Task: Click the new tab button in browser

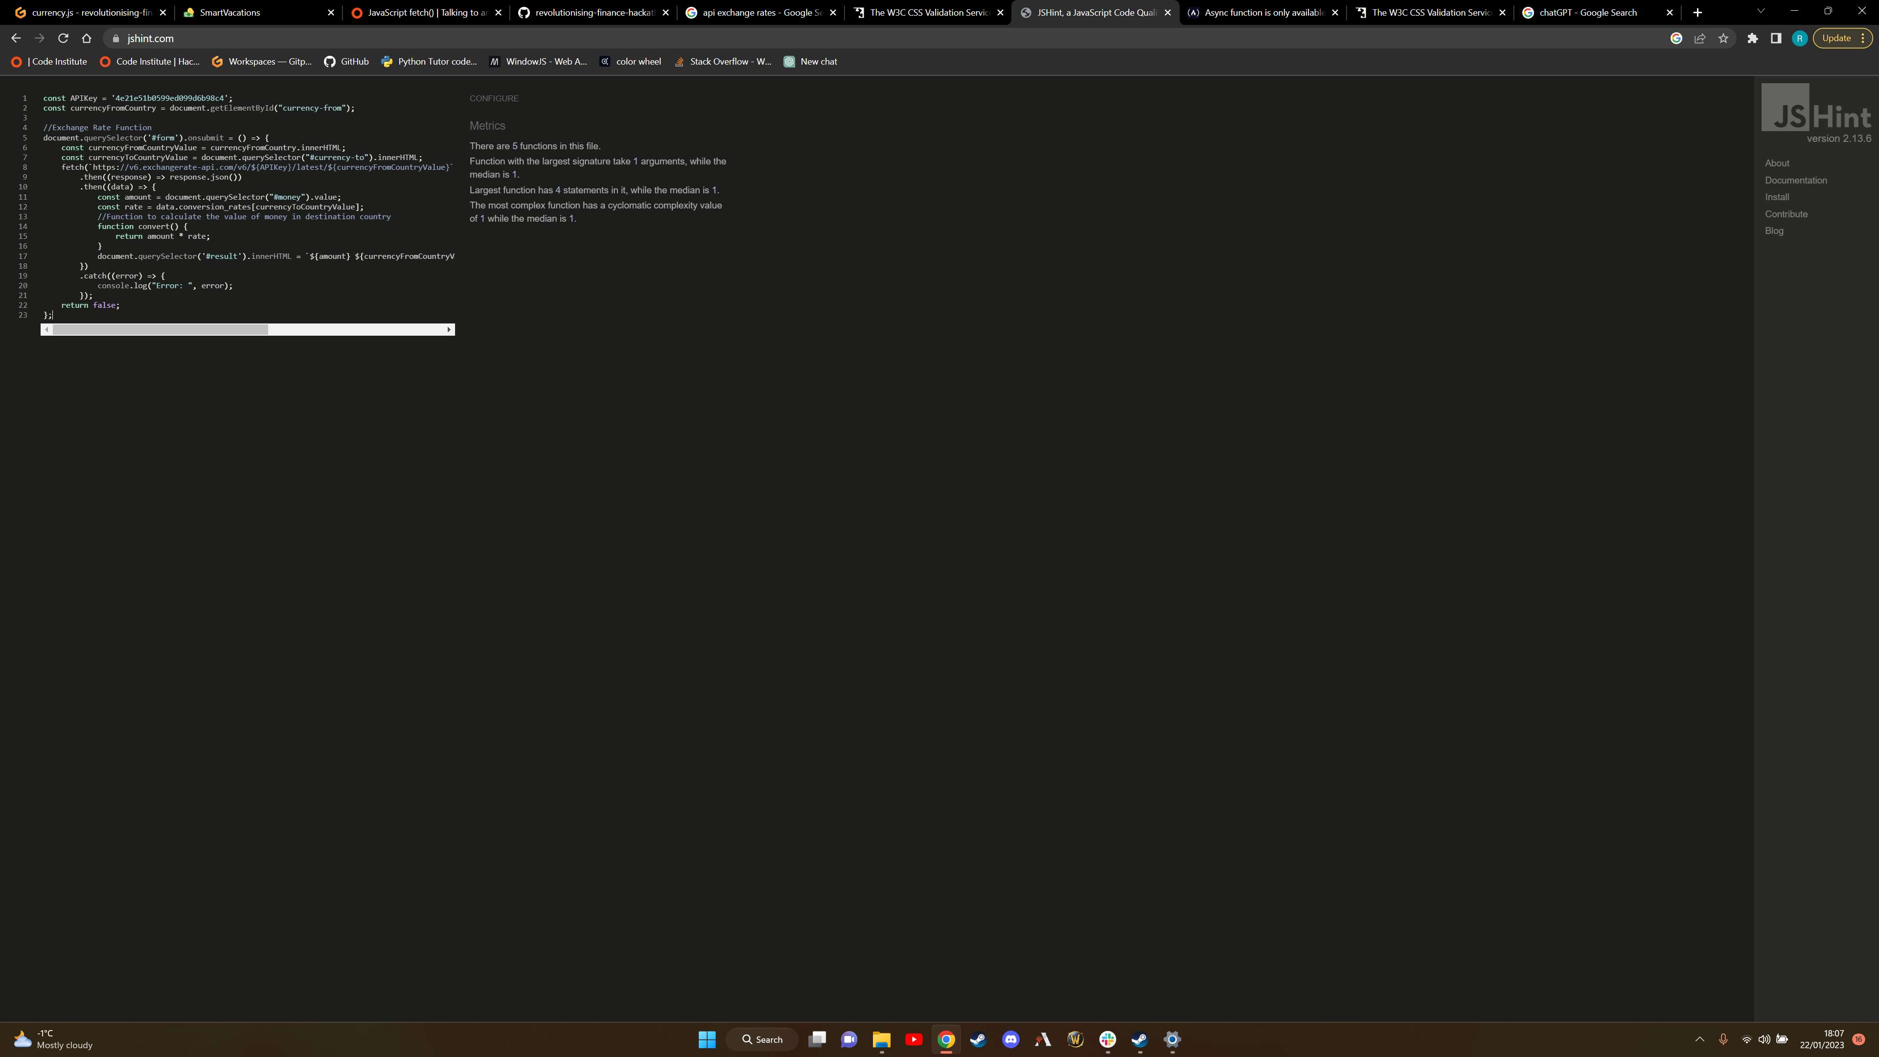Action: pos(1697,12)
